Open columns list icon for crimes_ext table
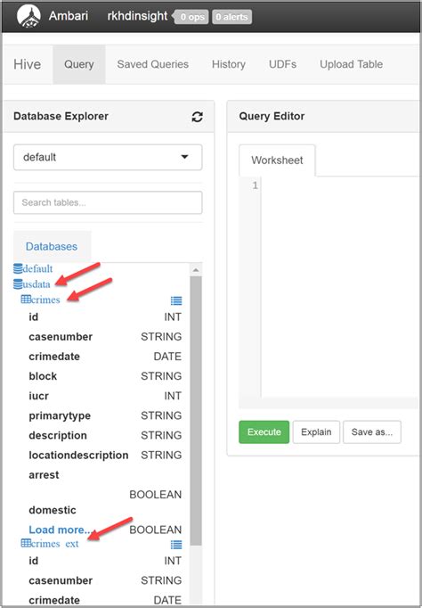Screen dimensions: 422x608 click(176, 545)
